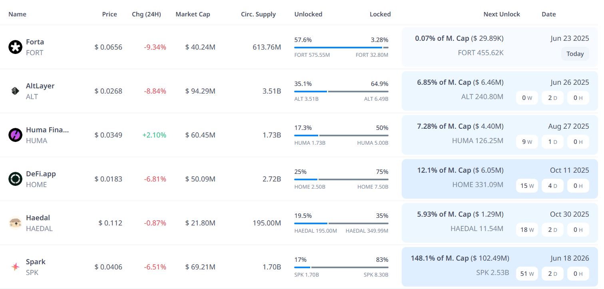Open the DeFi.app token name link
Image resolution: width=604 pixels, height=289 pixels.
pos(41,174)
